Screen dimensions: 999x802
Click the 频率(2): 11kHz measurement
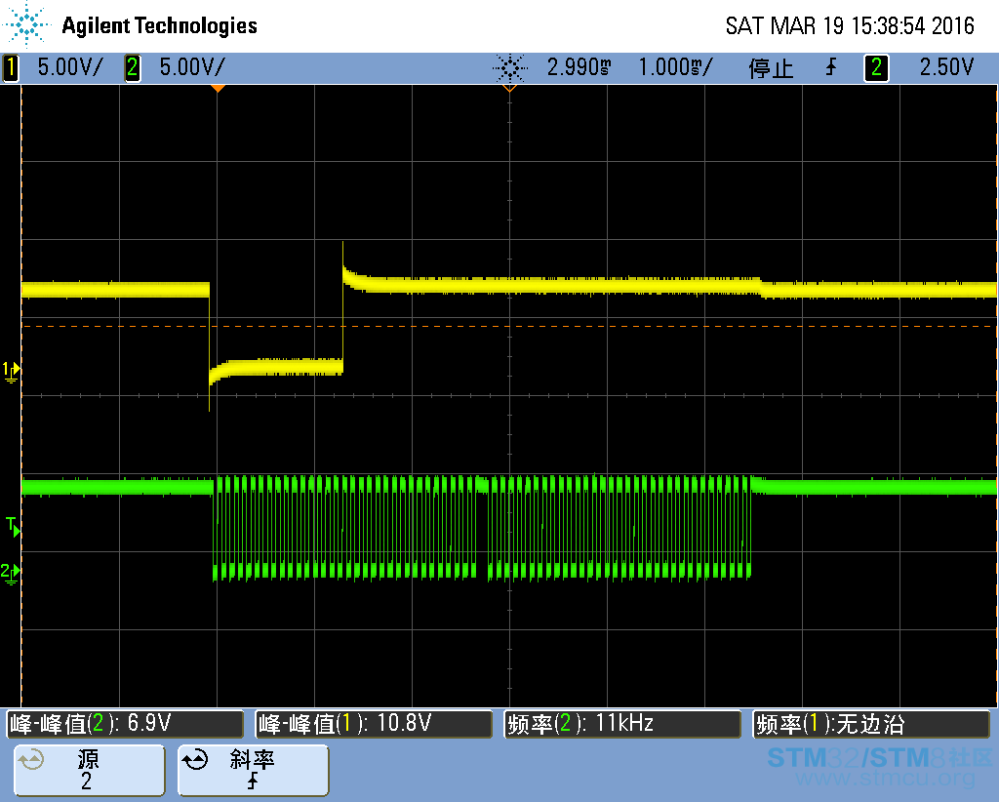pos(622,724)
